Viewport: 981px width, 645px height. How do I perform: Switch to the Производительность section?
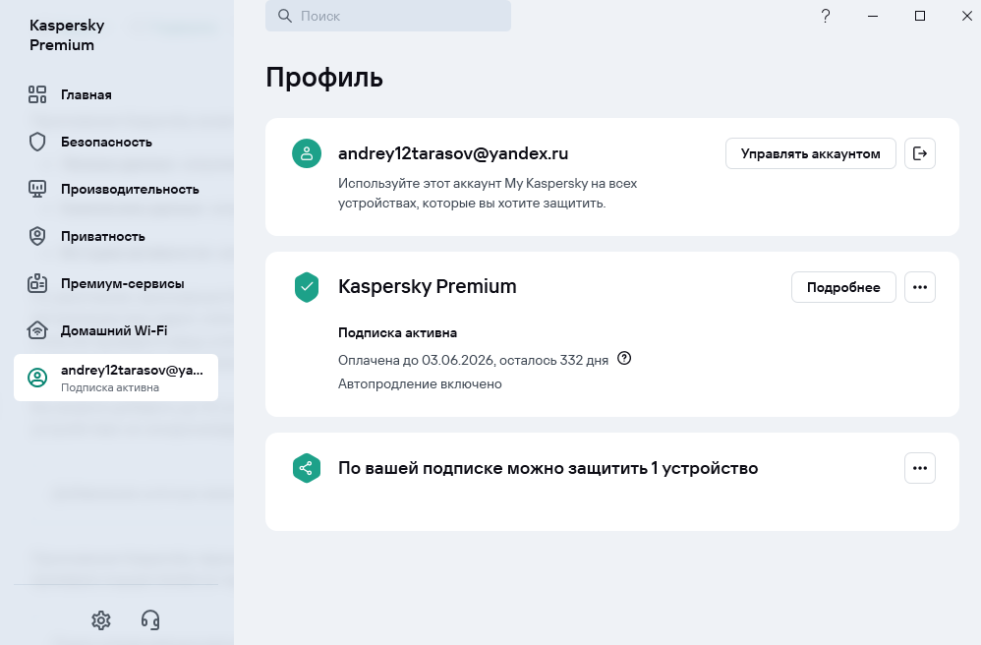click(x=116, y=189)
